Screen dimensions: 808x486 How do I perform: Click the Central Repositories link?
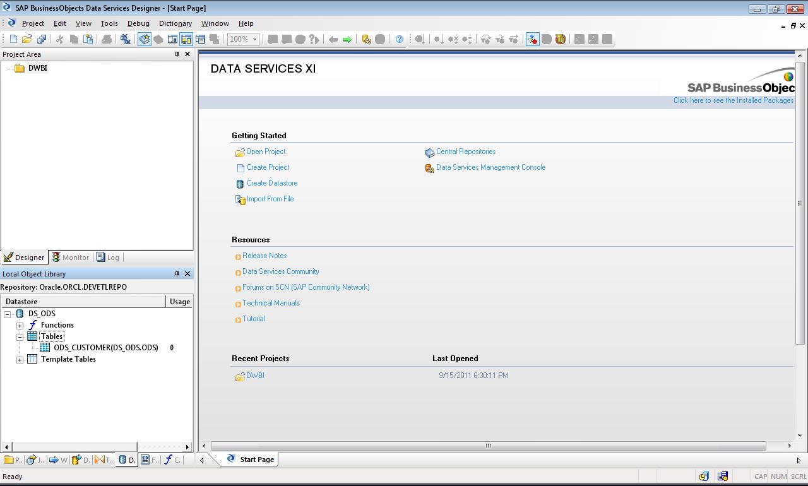click(x=466, y=151)
